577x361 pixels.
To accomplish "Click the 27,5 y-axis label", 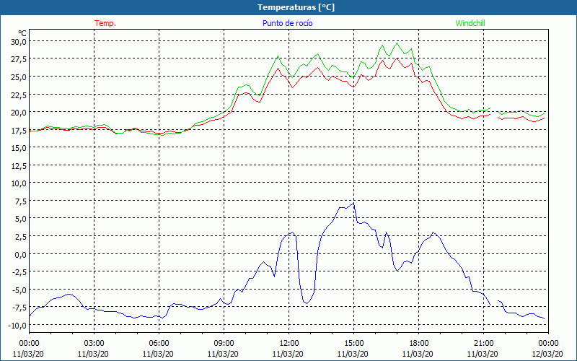I will 19,59.
